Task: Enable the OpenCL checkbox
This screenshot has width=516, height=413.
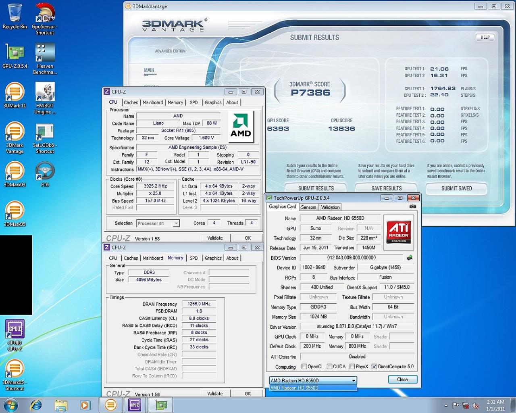Action: tap(304, 367)
